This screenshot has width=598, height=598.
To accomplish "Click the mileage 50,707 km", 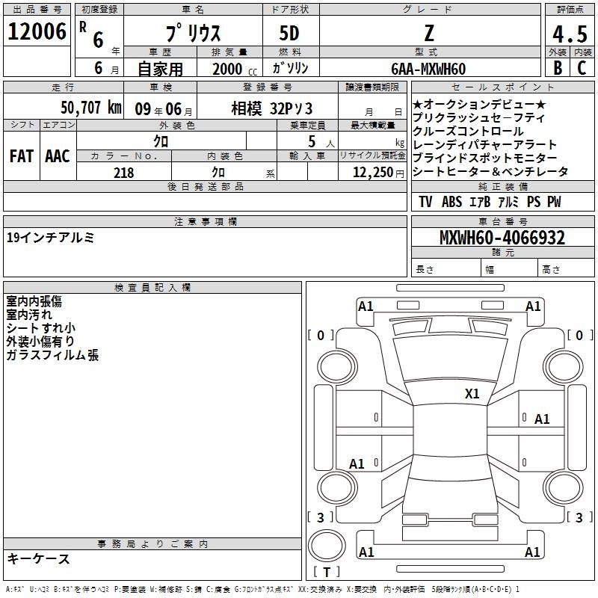I will pos(91,108).
